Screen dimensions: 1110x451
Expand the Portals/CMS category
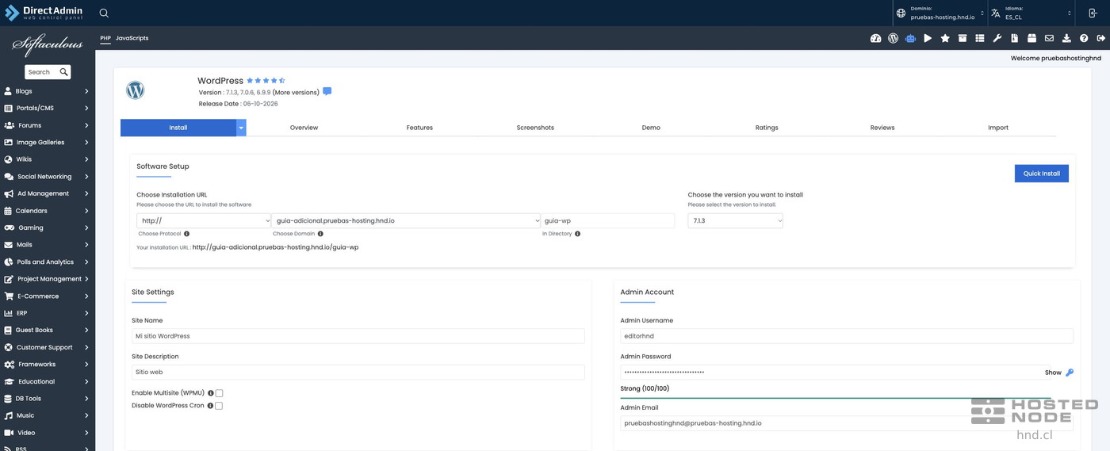tap(48, 108)
